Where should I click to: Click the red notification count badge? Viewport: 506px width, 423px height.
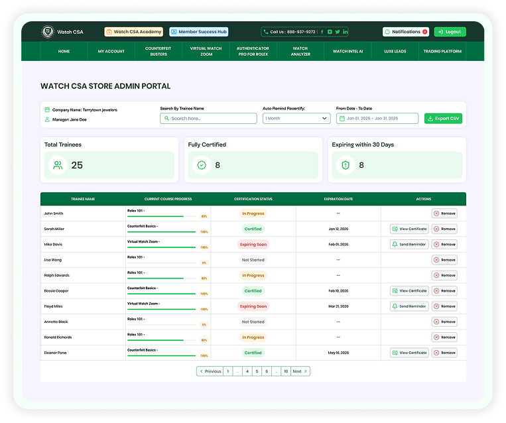[x=425, y=32]
